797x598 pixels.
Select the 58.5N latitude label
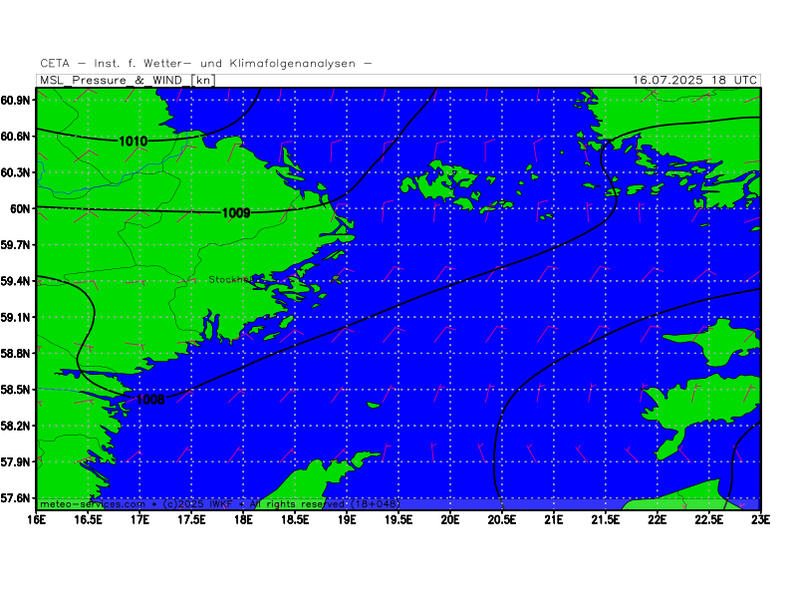15,390
